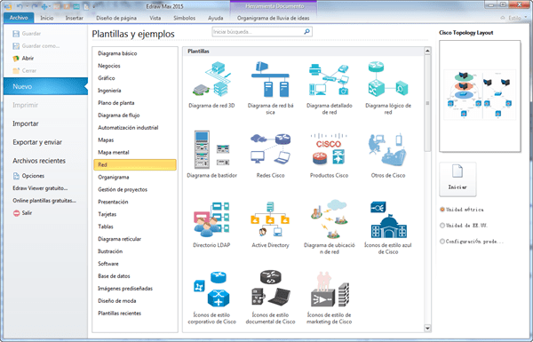
Task: Select the Mapa mental category
Action: [135, 152]
